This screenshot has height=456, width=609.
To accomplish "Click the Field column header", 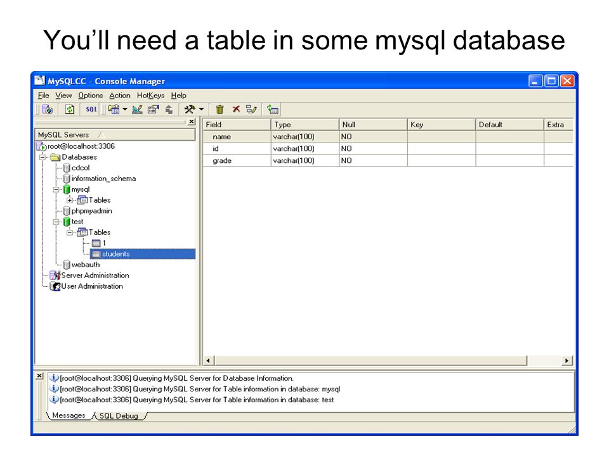I will 237,125.
